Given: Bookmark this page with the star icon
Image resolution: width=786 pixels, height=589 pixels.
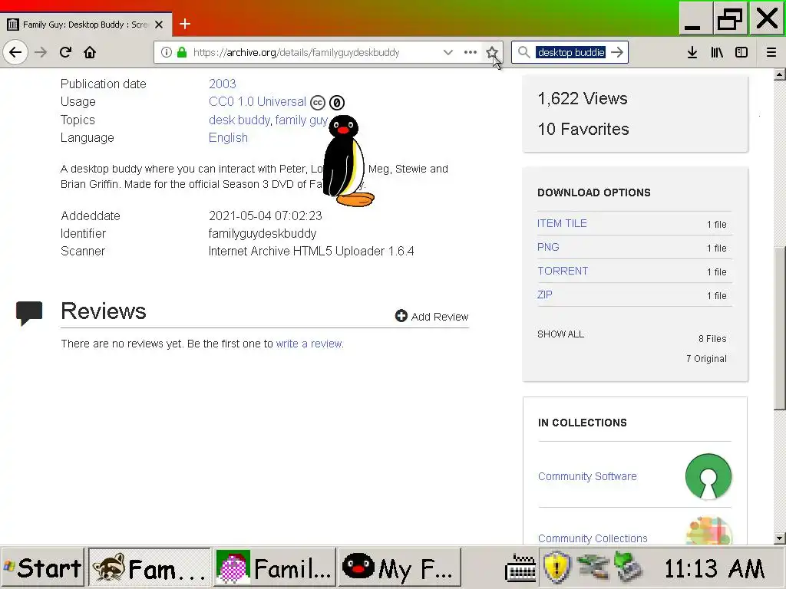Looking at the screenshot, I should pos(492,52).
